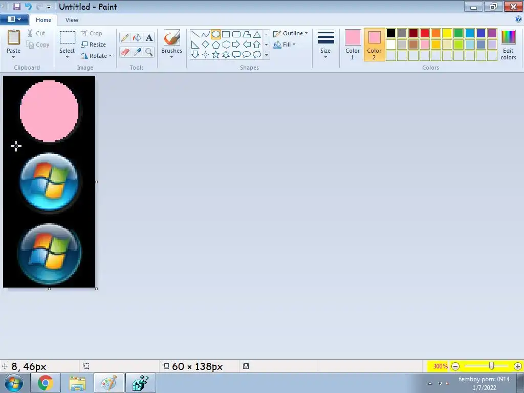Select the Eraser tool
Image resolution: width=524 pixels, height=393 pixels.
[x=125, y=52]
